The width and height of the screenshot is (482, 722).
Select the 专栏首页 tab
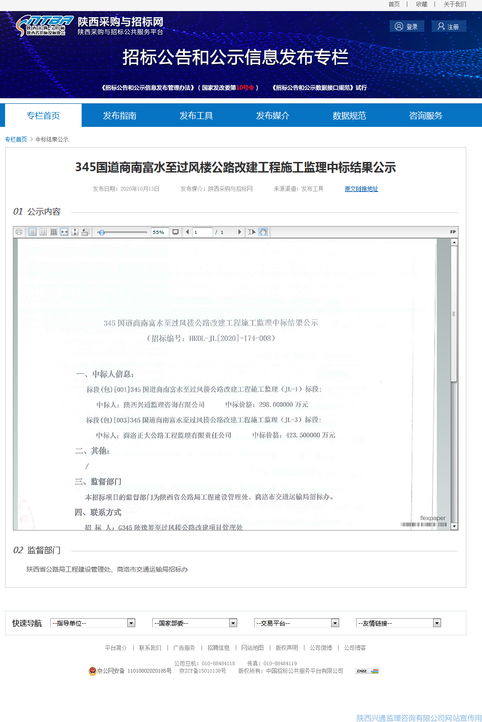click(43, 115)
